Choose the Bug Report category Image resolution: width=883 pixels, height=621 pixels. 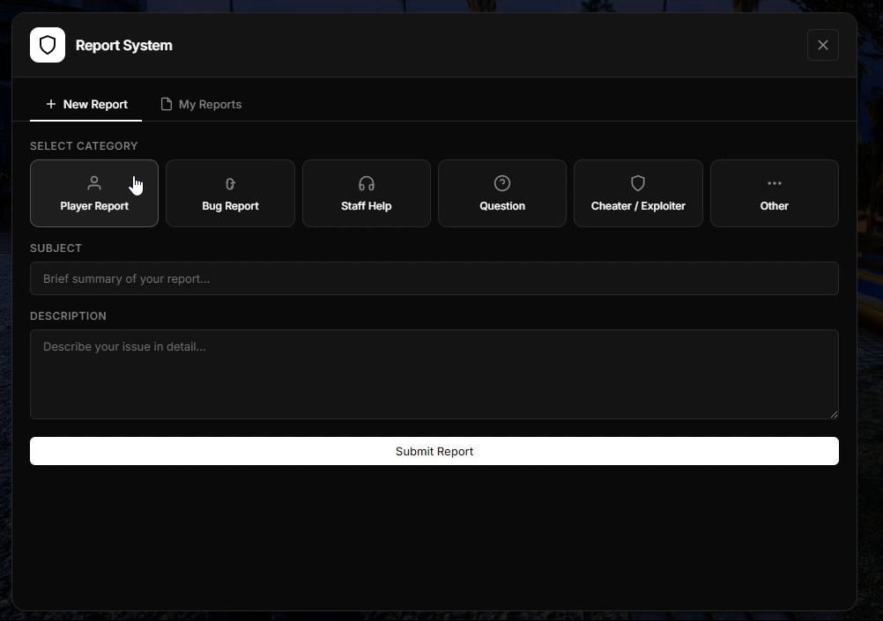pos(230,193)
